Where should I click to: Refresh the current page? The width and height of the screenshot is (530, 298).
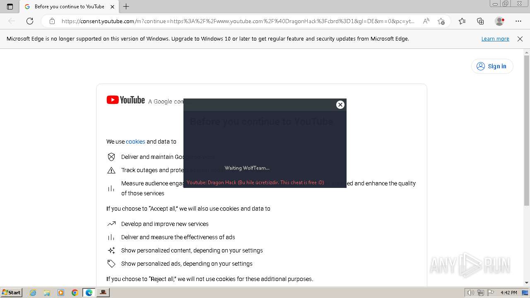coord(30,21)
